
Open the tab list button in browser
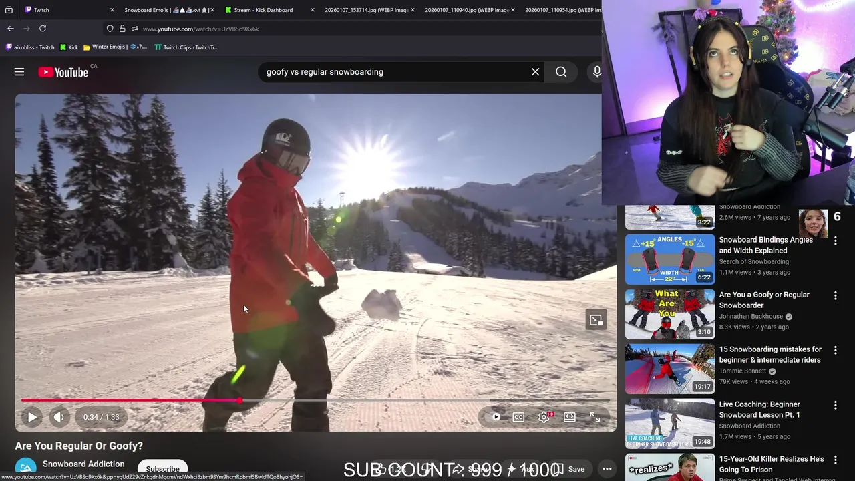pos(9,10)
